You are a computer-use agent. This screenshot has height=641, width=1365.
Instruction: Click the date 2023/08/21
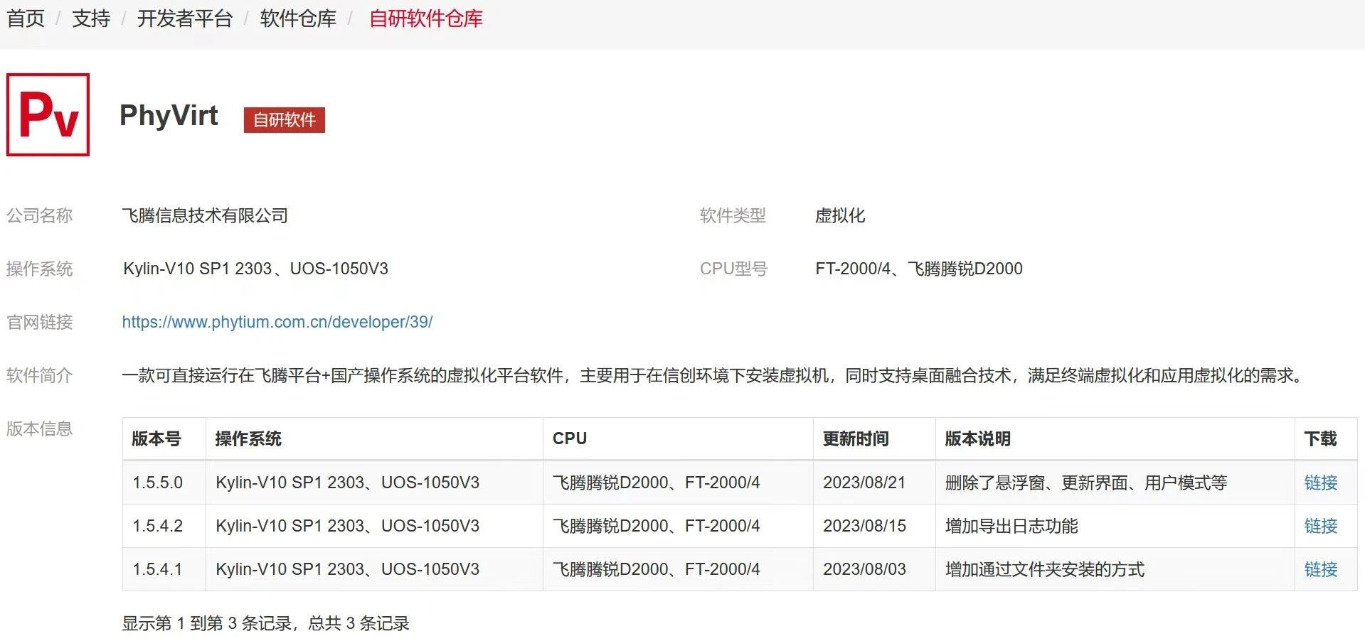coord(864,483)
